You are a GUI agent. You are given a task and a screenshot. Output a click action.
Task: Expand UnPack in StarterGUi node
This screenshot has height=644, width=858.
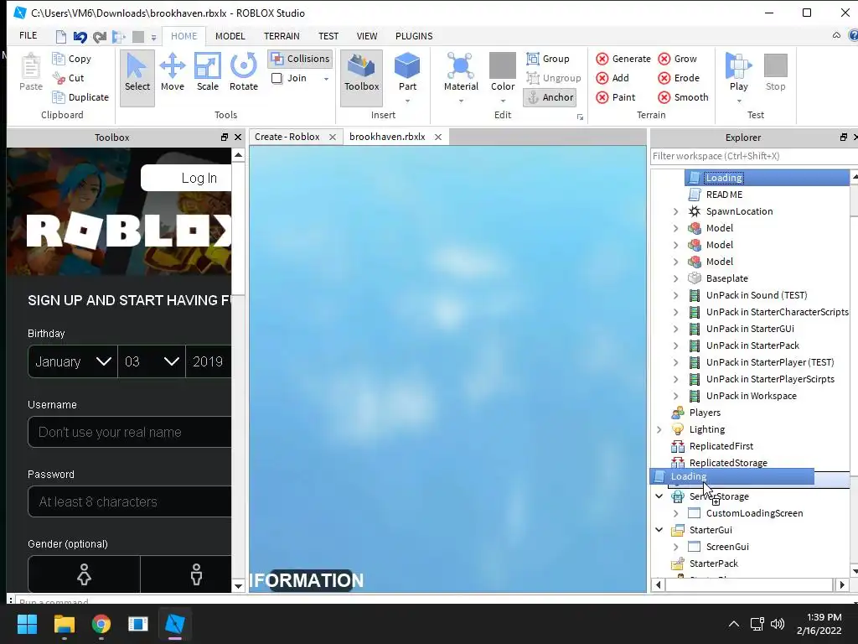[x=676, y=329]
